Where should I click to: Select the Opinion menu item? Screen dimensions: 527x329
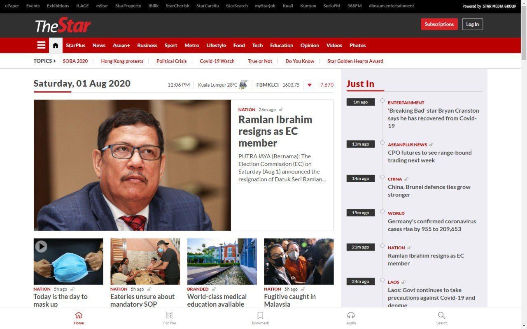click(x=310, y=45)
